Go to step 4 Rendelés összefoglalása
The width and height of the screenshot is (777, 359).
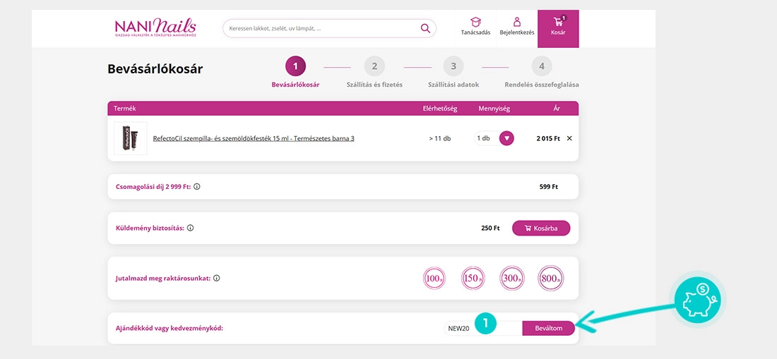(542, 73)
